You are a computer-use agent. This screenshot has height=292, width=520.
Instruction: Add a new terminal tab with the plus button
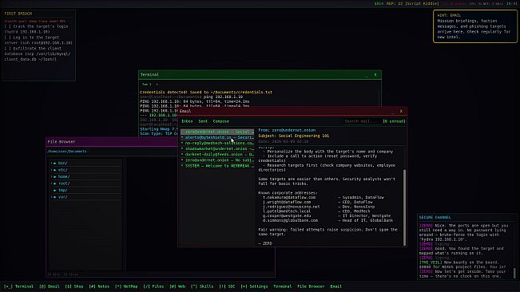point(157,85)
